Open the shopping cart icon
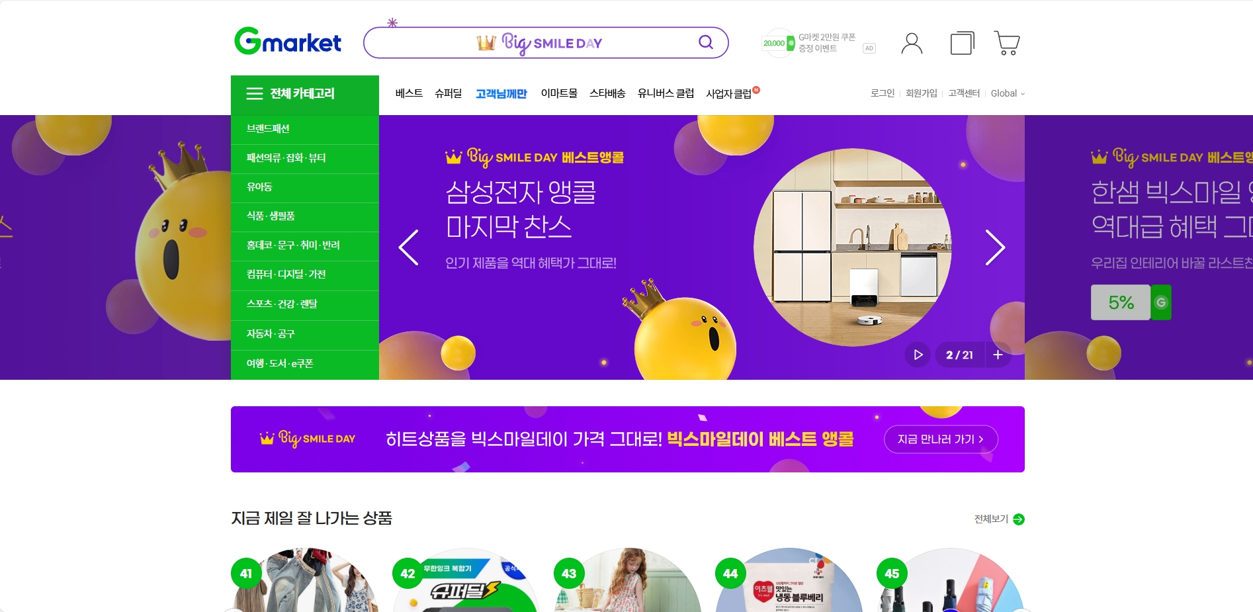 coord(1006,43)
